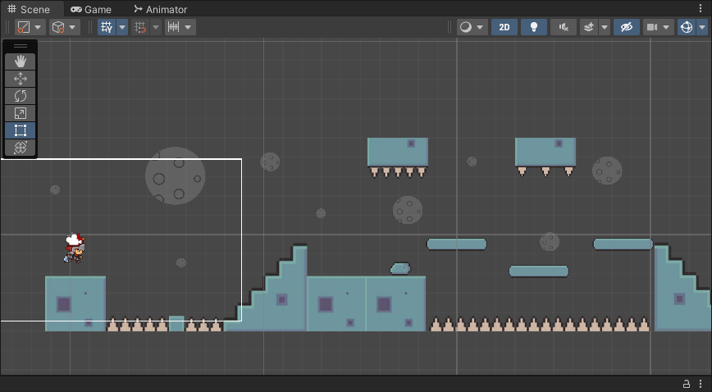Click the scene camera settings icon
712x392 pixels.
pos(652,27)
